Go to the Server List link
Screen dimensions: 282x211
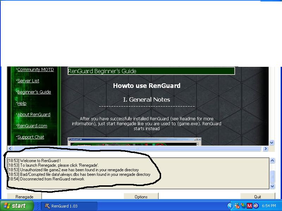28,81
